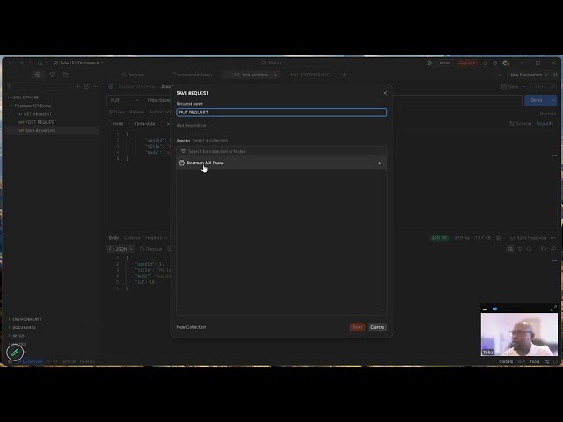This screenshot has height=422, width=563.
Task: Expand Postman API Demo arrow in dialog
Action: pyautogui.click(x=379, y=164)
